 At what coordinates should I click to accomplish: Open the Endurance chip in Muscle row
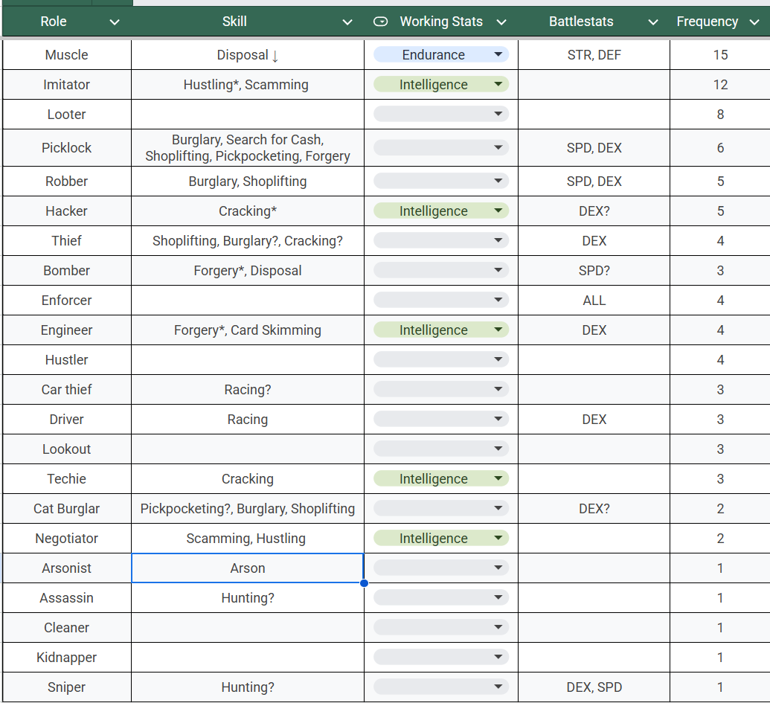pyautogui.click(x=440, y=54)
